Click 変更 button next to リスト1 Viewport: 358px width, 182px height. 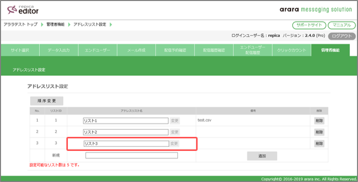174,121
